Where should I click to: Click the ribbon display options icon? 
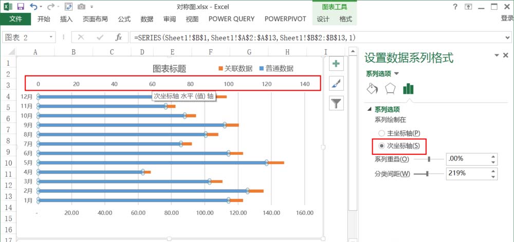point(469,7)
